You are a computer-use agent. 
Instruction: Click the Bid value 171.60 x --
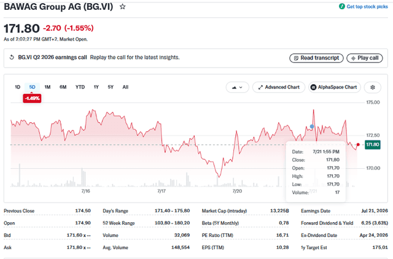(x=79, y=235)
